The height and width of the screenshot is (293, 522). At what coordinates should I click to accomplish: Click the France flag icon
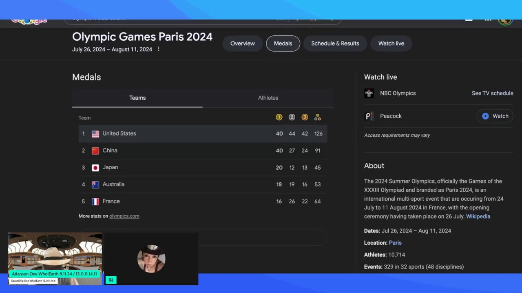(95, 201)
